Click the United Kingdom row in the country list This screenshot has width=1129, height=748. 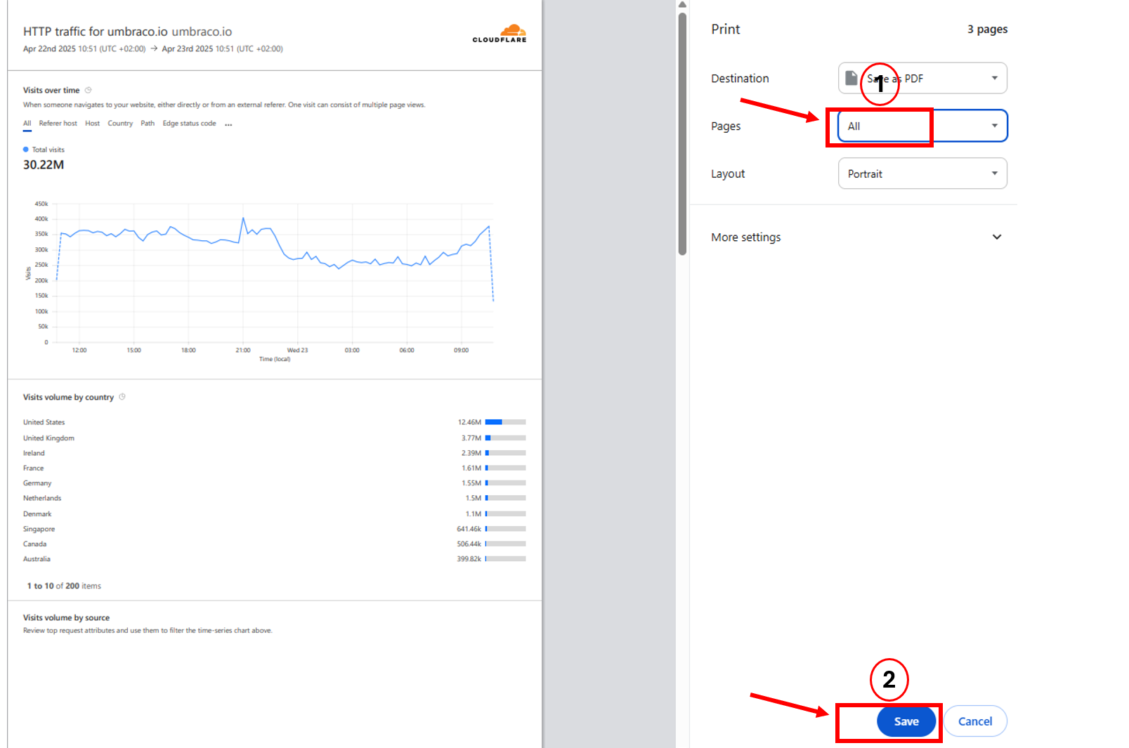pos(48,438)
